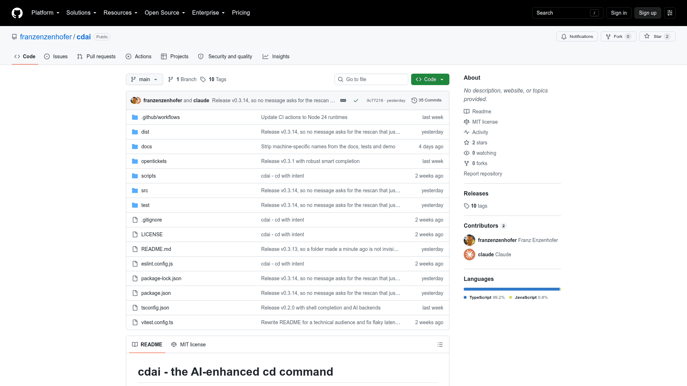
Task: Focus the Go to file field
Action: coord(371,79)
